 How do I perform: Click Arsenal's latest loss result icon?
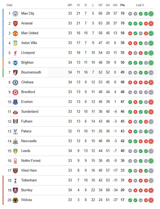point(151,23)
